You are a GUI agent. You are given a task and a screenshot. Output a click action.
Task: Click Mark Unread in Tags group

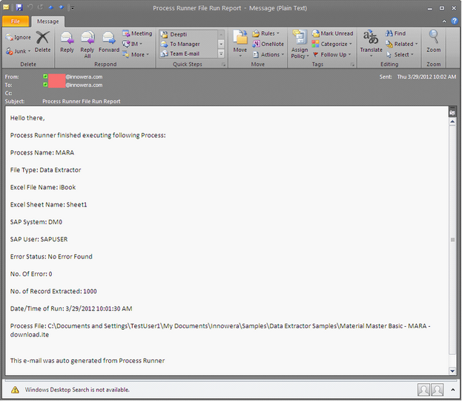[x=331, y=33]
